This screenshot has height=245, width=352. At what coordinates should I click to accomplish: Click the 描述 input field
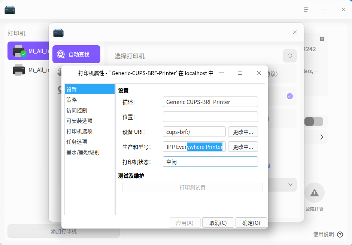pyautogui.click(x=210, y=102)
